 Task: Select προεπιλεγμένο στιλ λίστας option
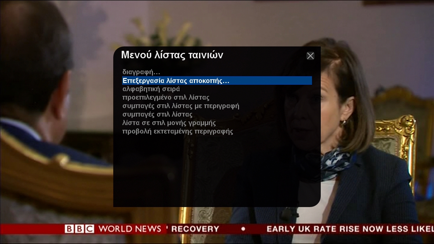tap(217, 98)
